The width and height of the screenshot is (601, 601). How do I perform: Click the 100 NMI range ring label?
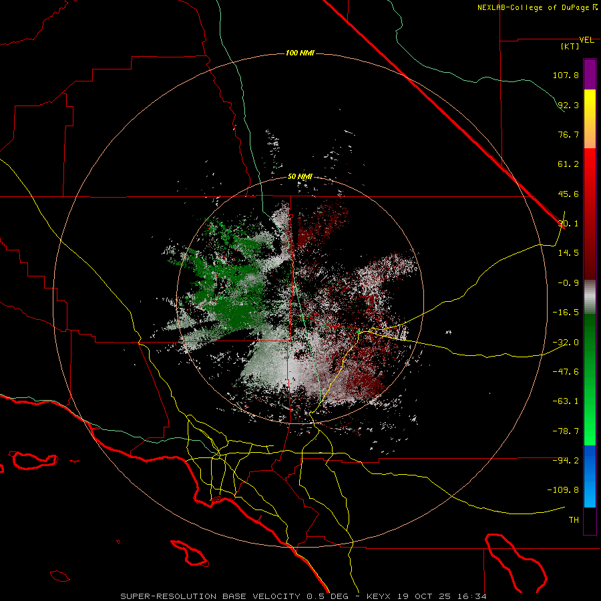click(x=300, y=53)
